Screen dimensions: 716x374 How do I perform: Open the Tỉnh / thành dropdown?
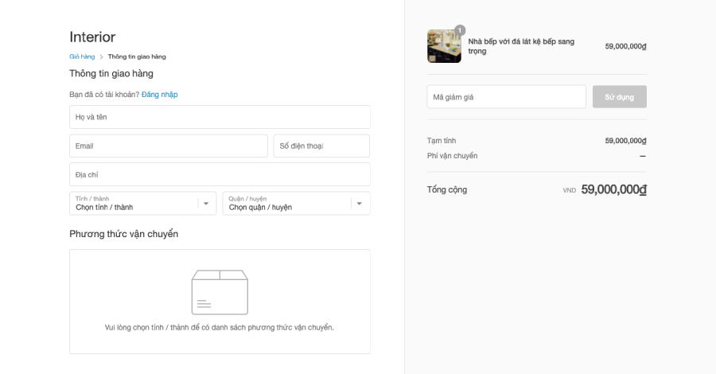[143, 203]
